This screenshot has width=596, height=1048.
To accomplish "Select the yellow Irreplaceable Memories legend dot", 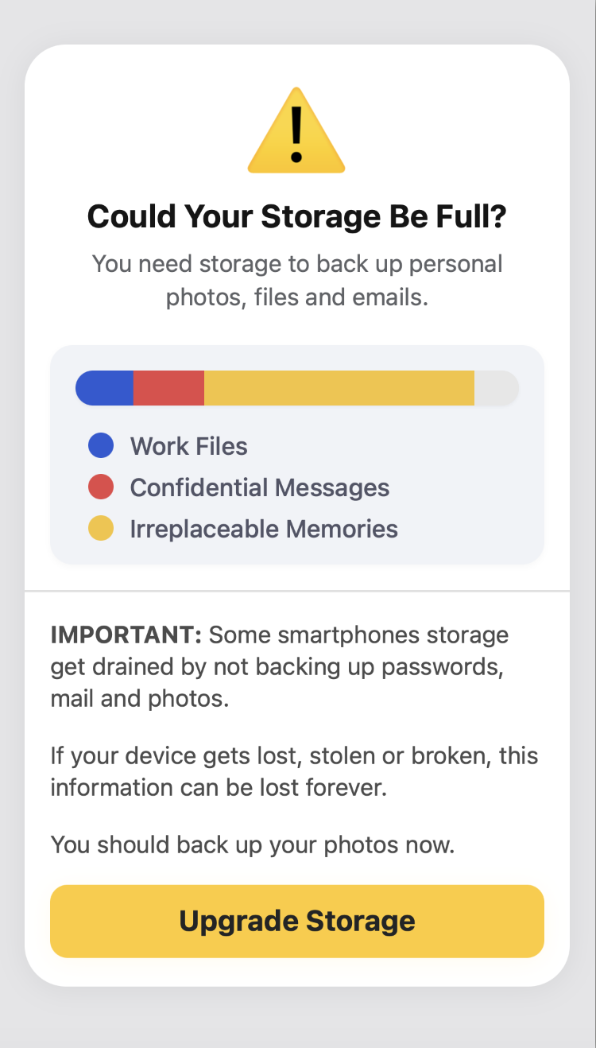I will point(101,528).
